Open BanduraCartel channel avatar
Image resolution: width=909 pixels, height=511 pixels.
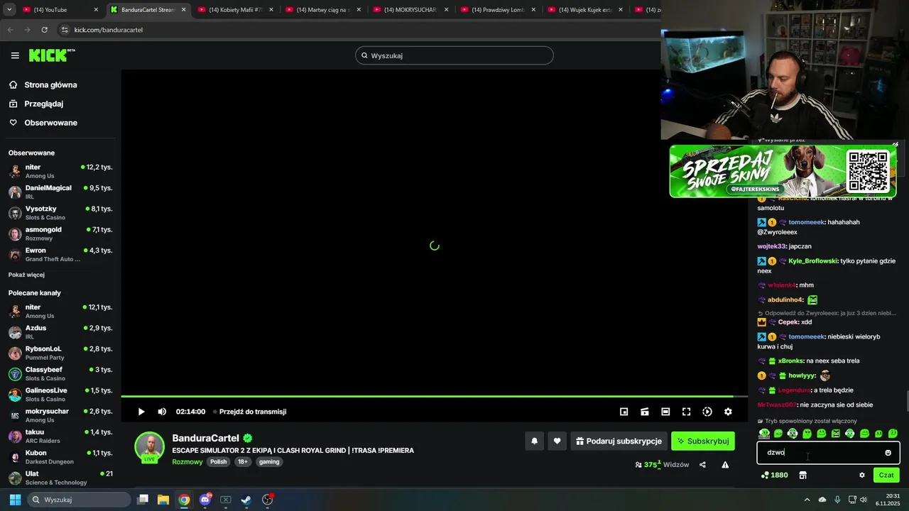tap(150, 446)
